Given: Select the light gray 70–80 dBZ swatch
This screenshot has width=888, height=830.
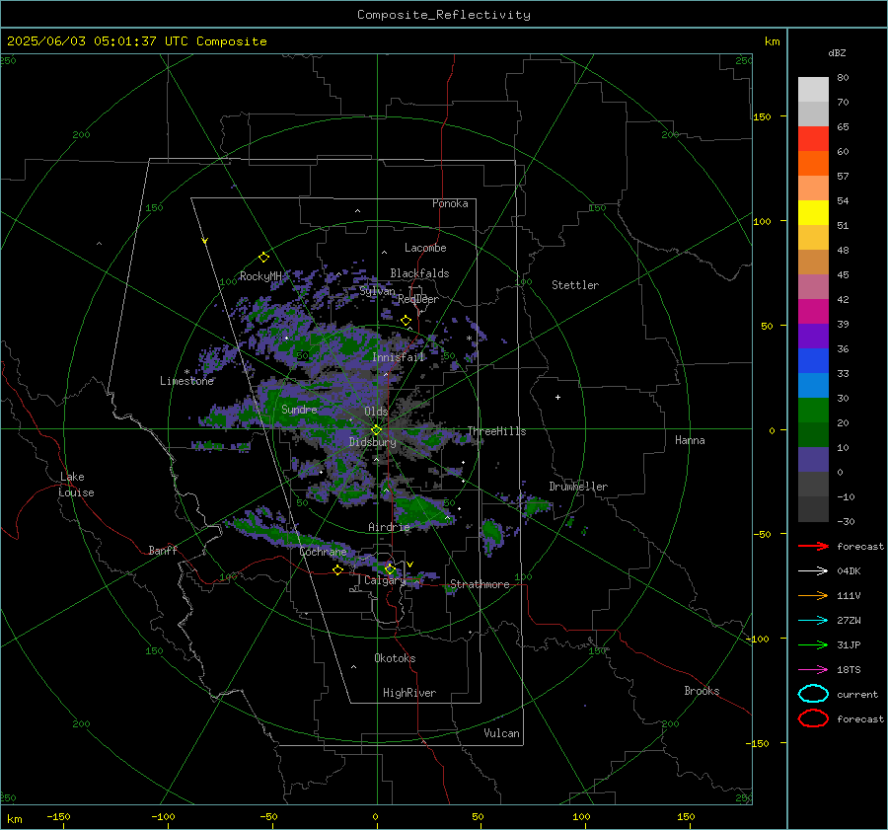Looking at the screenshot, I should tap(813, 89).
